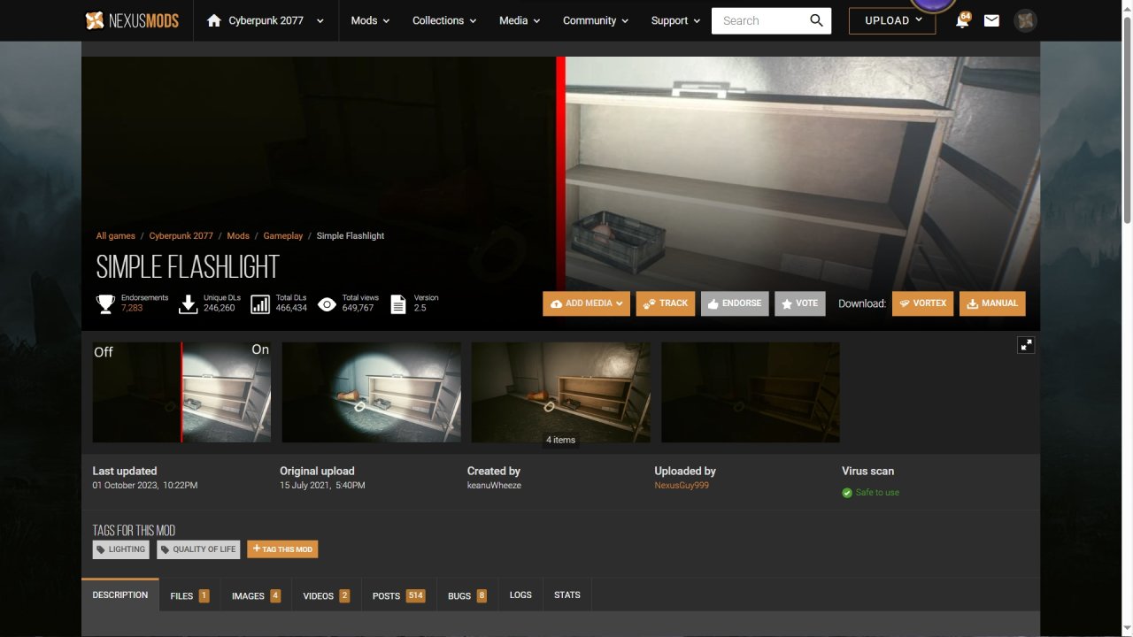
Task: Open the BUGS tab
Action: coord(467,596)
